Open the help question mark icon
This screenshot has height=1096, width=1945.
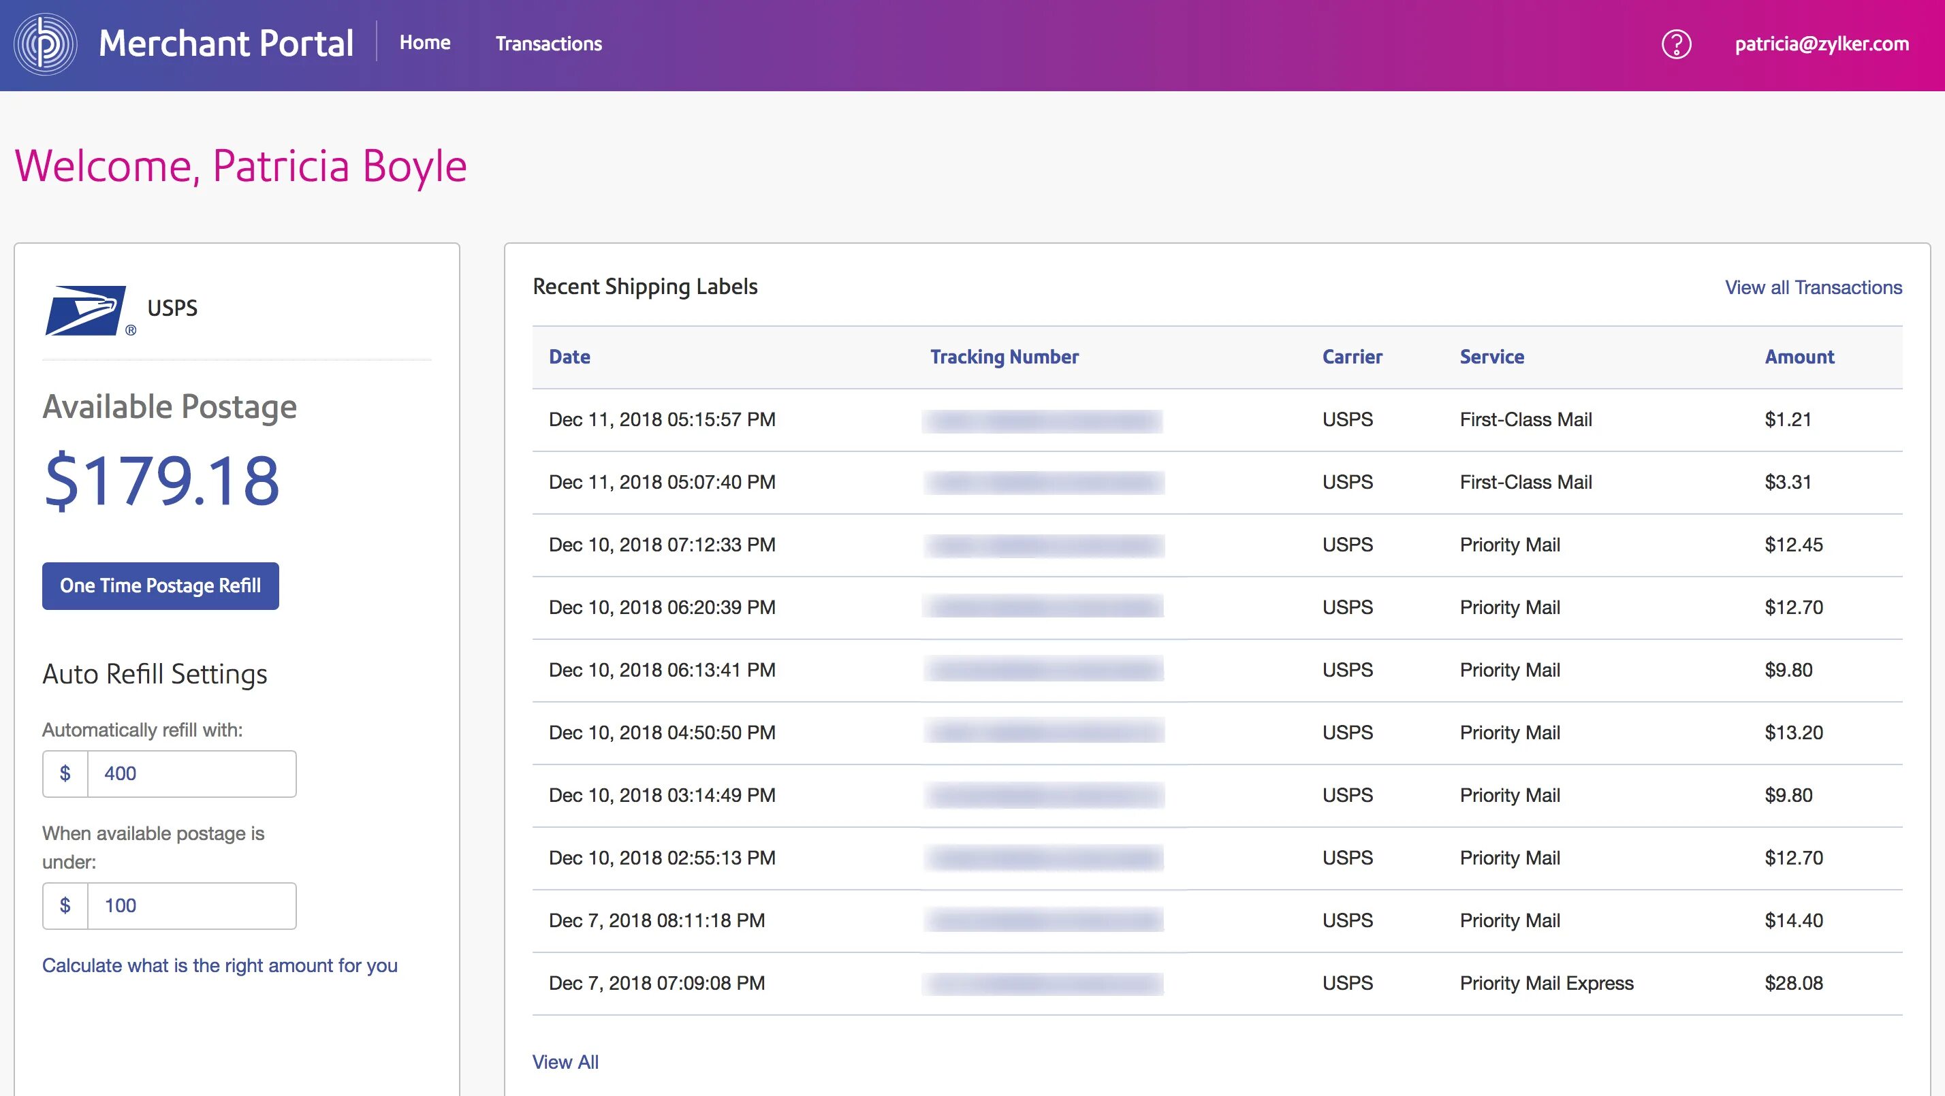pyautogui.click(x=1675, y=44)
